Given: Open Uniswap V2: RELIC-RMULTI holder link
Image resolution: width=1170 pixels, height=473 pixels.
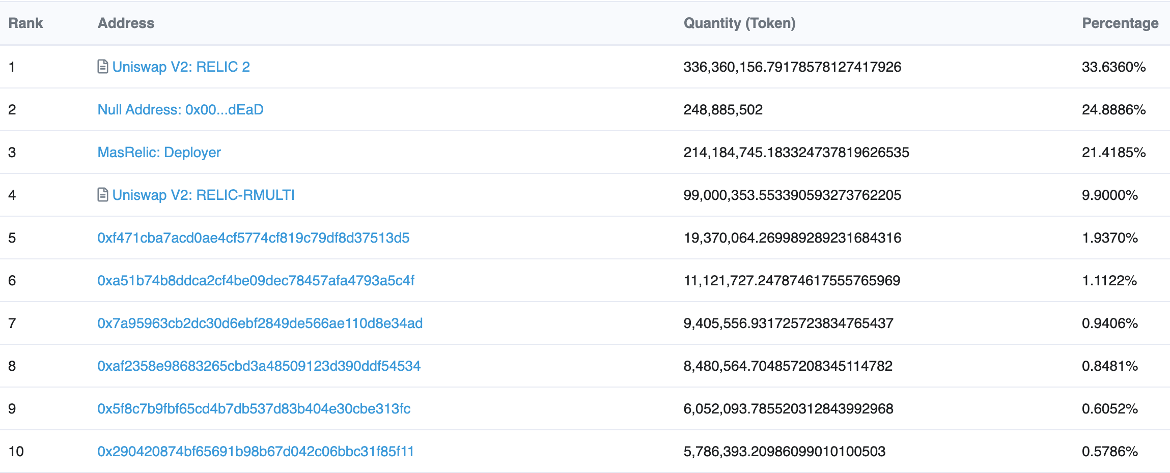Looking at the screenshot, I should pyautogui.click(x=203, y=195).
